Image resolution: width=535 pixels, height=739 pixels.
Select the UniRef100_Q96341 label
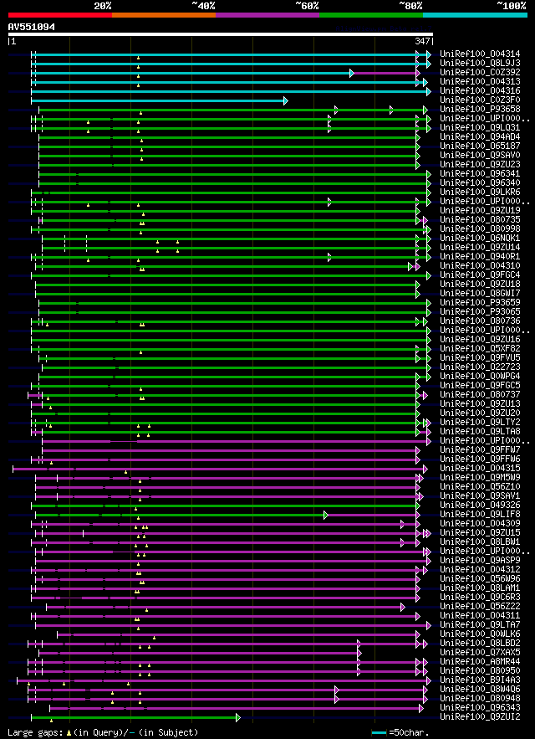point(480,174)
